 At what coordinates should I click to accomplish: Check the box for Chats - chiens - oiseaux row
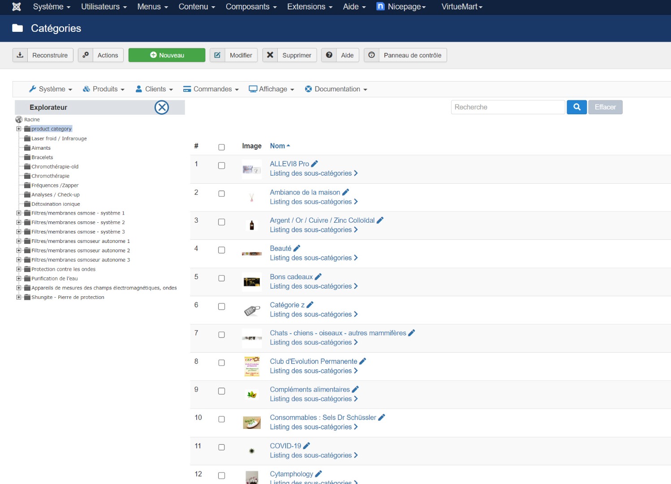(221, 335)
